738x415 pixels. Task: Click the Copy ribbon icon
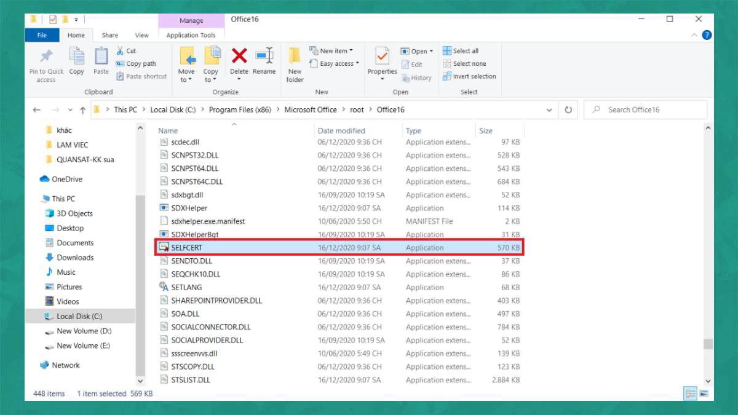click(77, 57)
